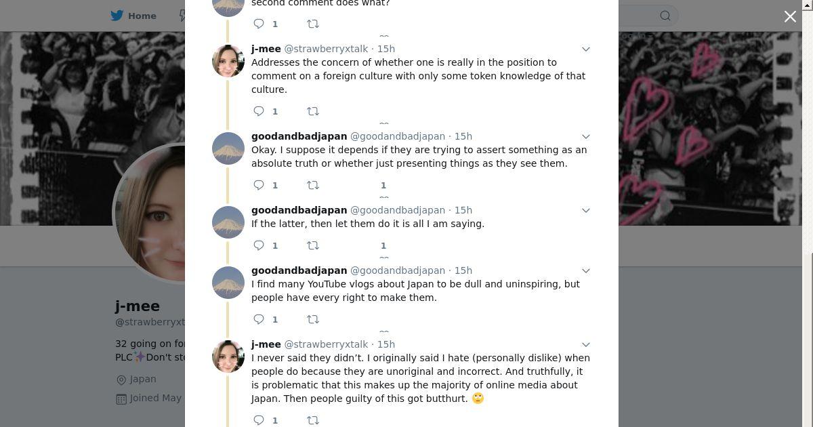This screenshot has height=427, width=813.
Task: Close the tweet thread overlay
Action: (790, 16)
